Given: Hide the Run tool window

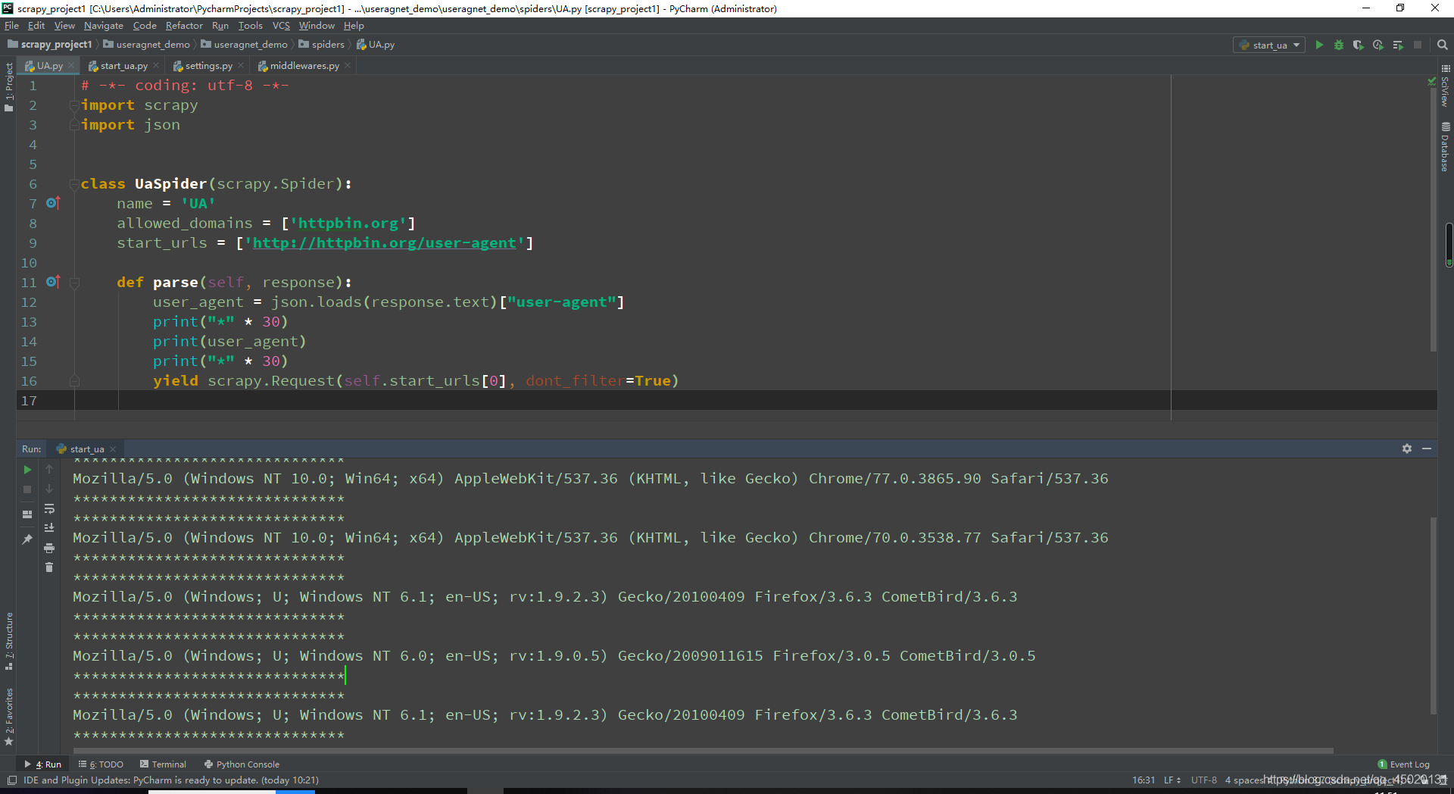Looking at the screenshot, I should pyautogui.click(x=1427, y=449).
